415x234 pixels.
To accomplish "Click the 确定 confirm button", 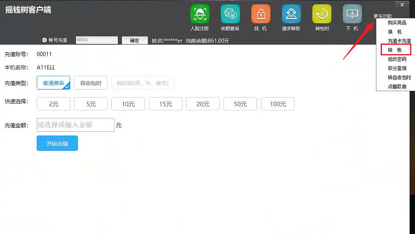I will 135,40.
